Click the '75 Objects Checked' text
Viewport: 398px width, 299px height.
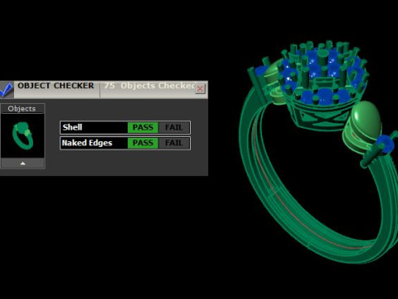149,86
